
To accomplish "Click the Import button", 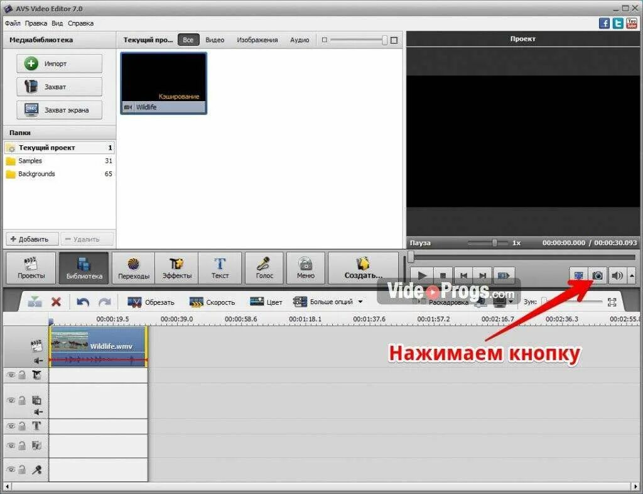I will tap(60, 63).
